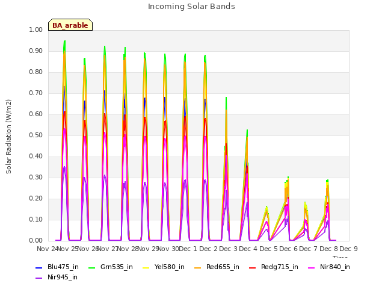Click the BA_arable annotation label

[x=70, y=25]
